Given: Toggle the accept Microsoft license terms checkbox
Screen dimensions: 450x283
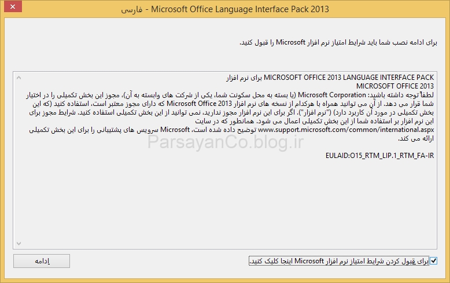Looking at the screenshot, I should (x=434, y=261).
